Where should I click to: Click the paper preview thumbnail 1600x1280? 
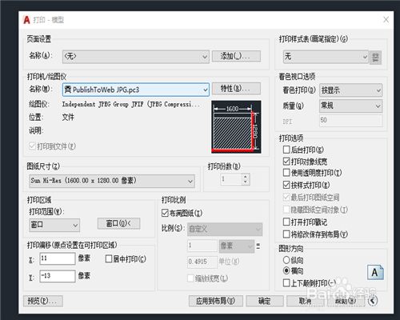point(236,127)
